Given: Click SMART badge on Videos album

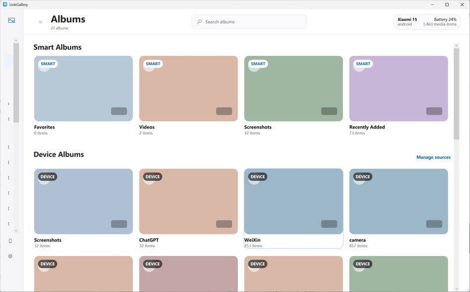Looking at the screenshot, I should pyautogui.click(x=153, y=63).
